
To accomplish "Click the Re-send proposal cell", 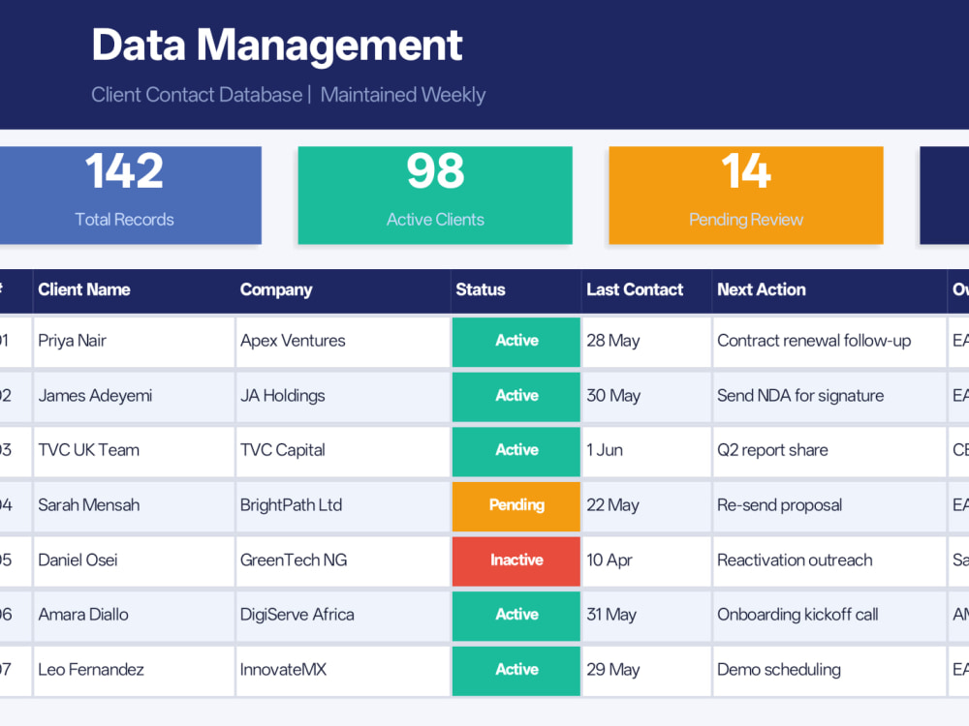I will tap(829, 505).
